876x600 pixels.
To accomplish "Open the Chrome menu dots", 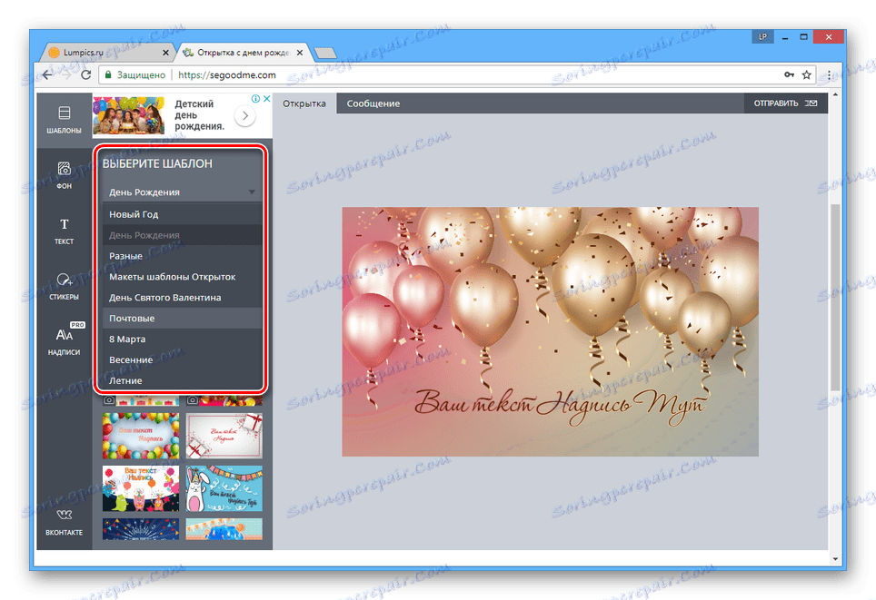I will tap(829, 74).
